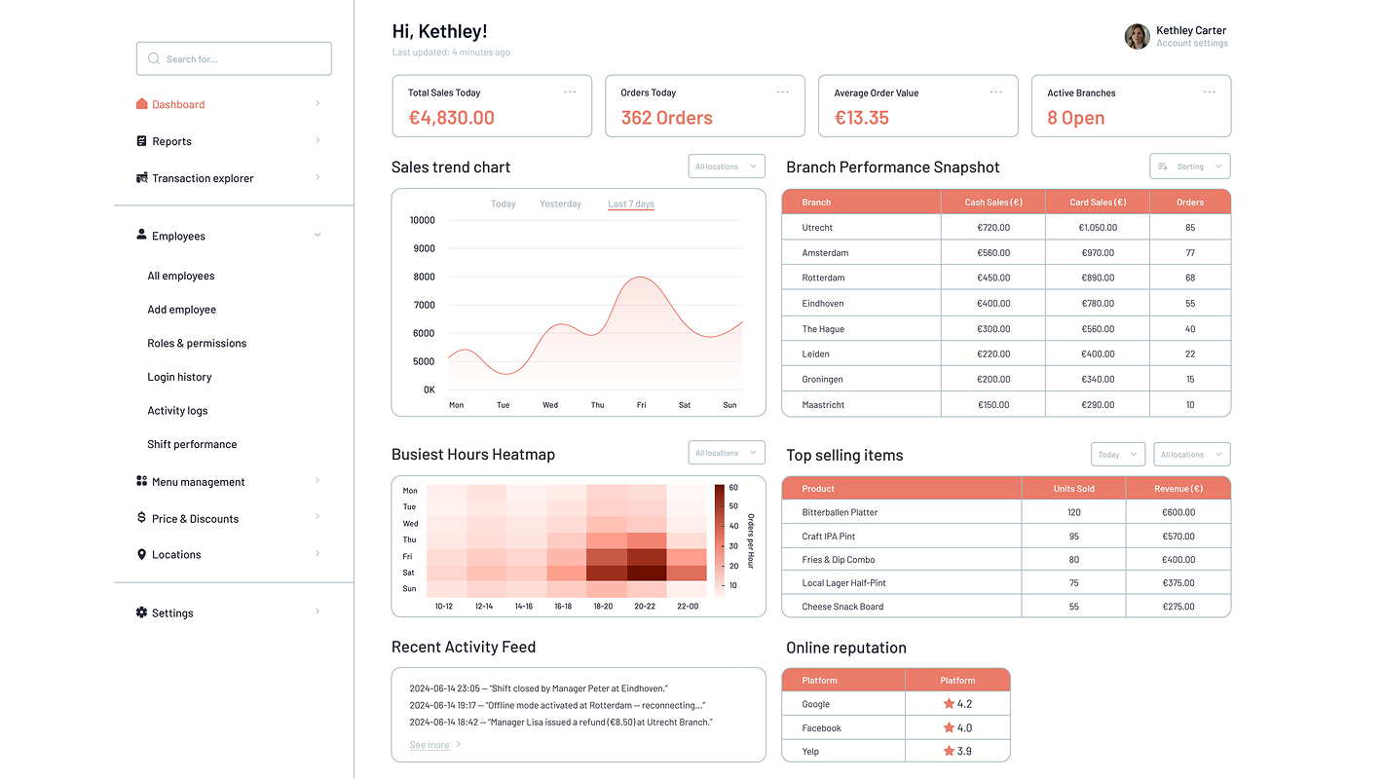This screenshot has height=779, width=1383.
Task: Click the Menu management grid icon
Action: pos(141,481)
